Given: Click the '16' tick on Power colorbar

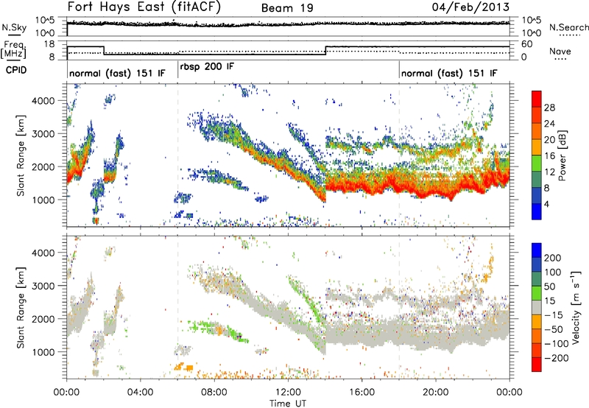Looking at the screenshot, I should (549, 155).
